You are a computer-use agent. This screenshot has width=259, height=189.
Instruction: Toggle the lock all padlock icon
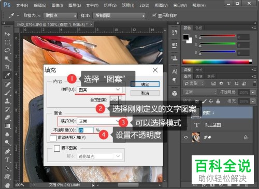[x=218, y=101]
